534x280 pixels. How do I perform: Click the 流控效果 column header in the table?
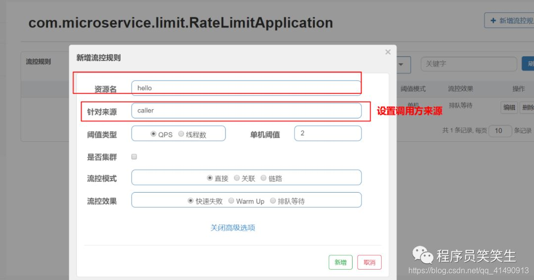click(460, 89)
